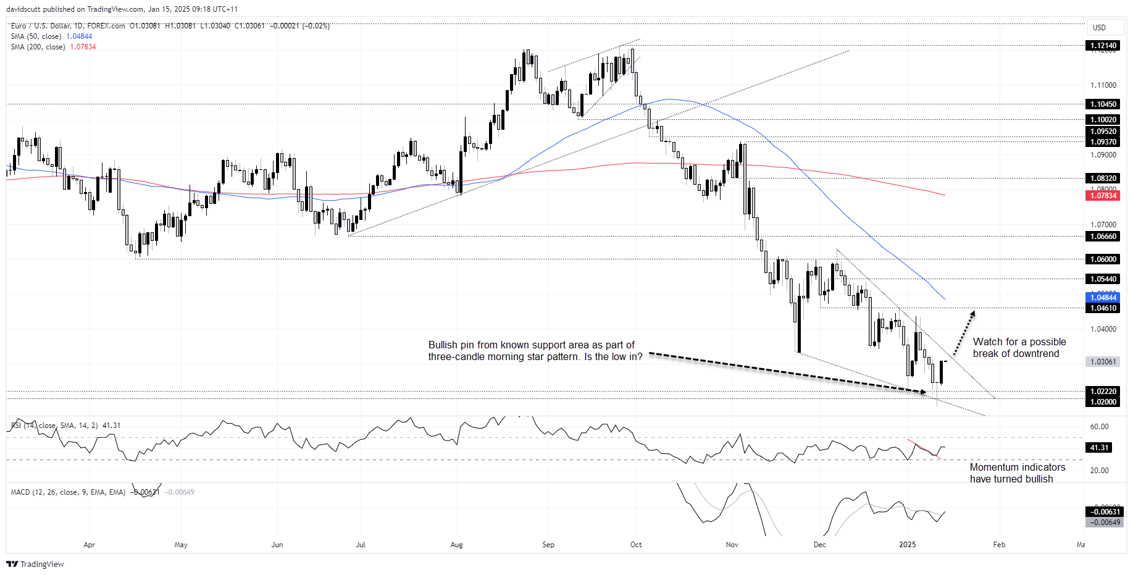The height and width of the screenshot is (575, 1133).
Task: Select the SMA (50, close) indicator legend
Action: (51, 36)
